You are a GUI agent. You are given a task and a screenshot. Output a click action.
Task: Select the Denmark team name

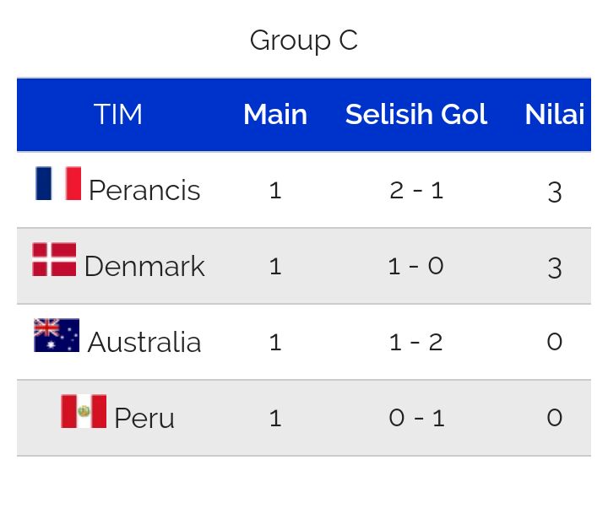point(144,267)
